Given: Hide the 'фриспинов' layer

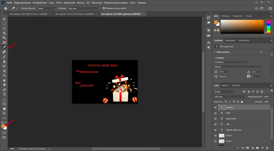Looking at the screenshot, I should point(215,119).
